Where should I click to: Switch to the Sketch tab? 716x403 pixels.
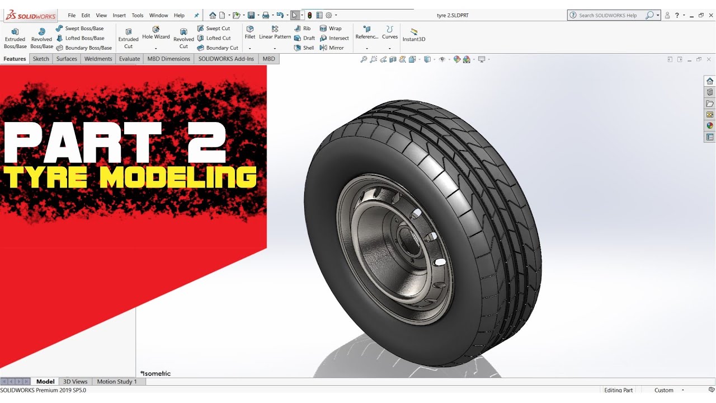click(41, 59)
